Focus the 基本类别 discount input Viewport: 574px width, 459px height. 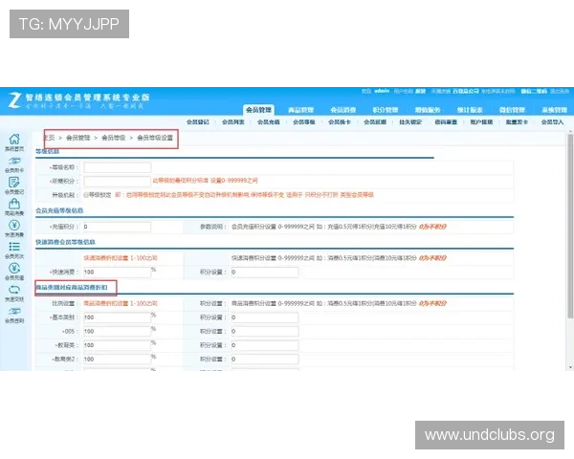coord(117,317)
